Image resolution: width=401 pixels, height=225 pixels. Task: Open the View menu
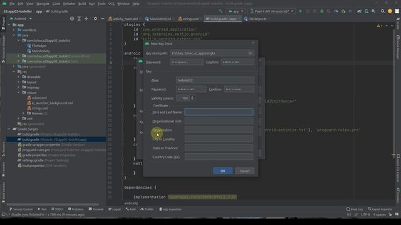pos(29,4)
